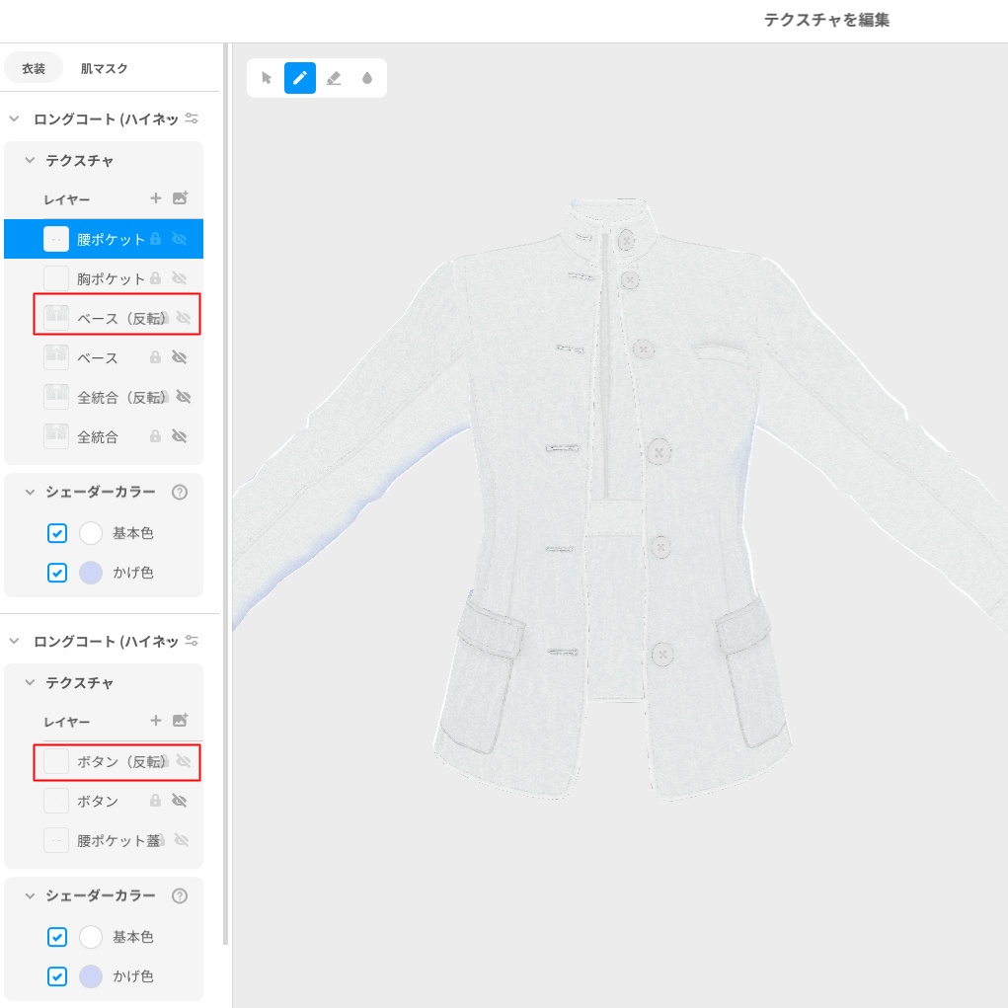Switch to 肌マスク tab
The image size is (1008, 1008).
pyautogui.click(x=104, y=69)
